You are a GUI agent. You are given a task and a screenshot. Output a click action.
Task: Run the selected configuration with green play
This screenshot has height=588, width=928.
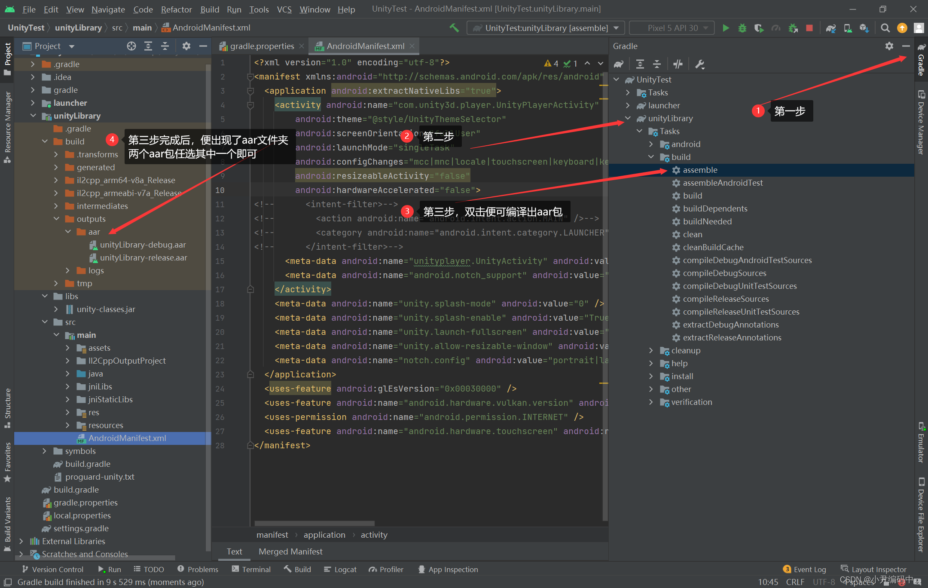[726, 28]
